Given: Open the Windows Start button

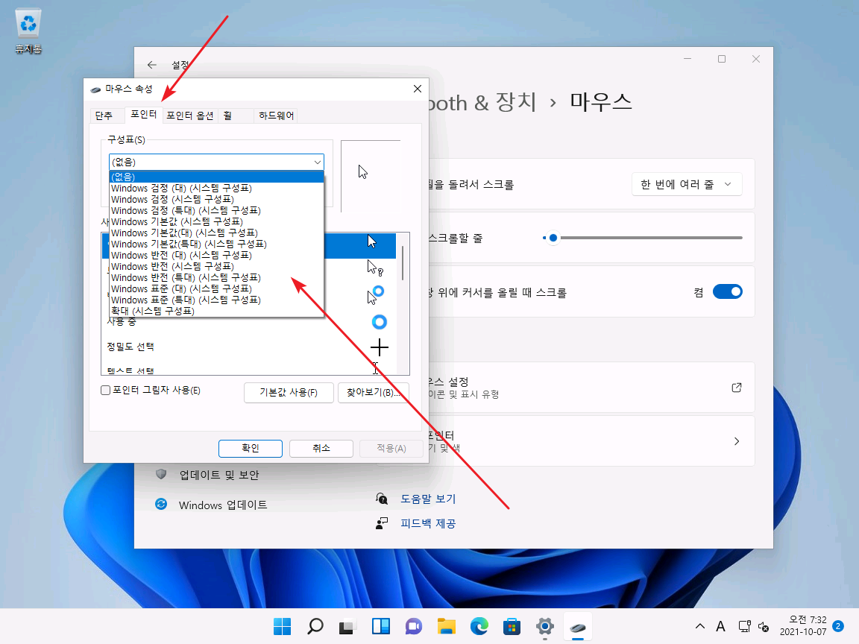Looking at the screenshot, I should click(x=282, y=626).
